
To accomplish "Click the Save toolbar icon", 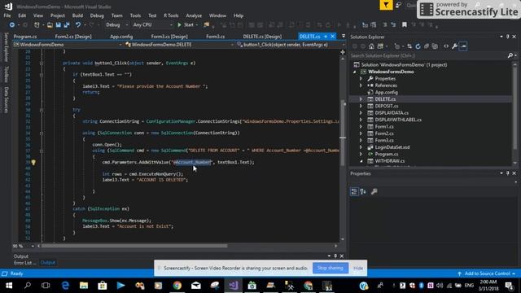I will 58,25.
